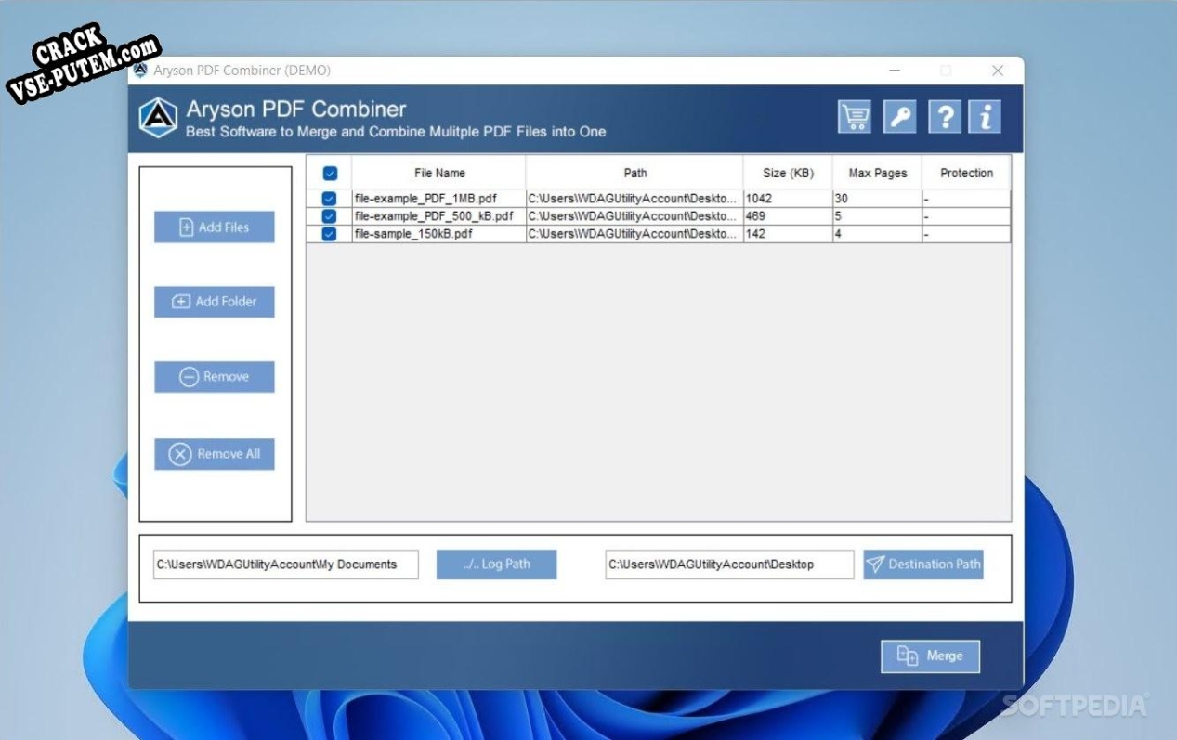
Task: Click the max pages value 4
Action: coord(838,234)
